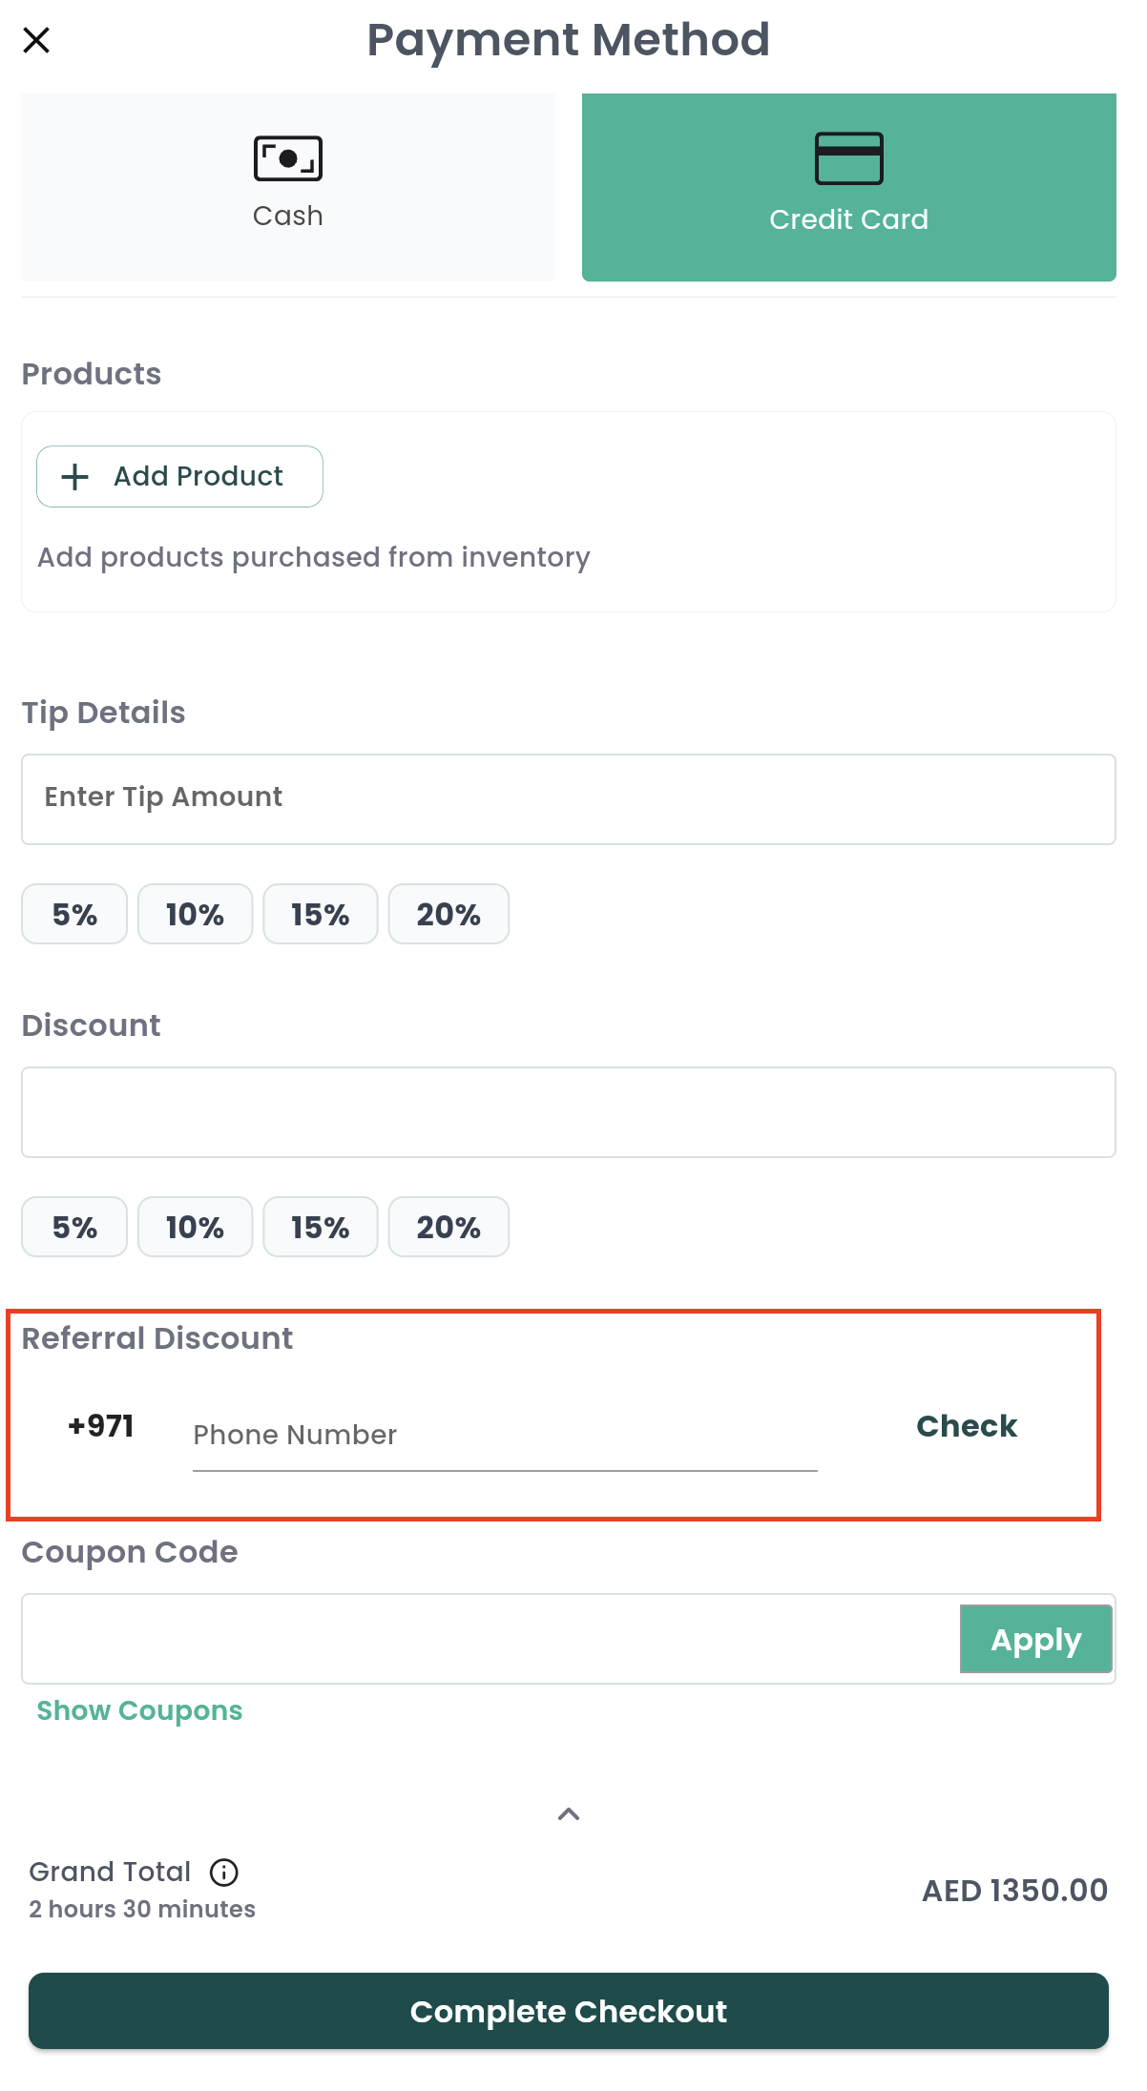Enable Credit Card as payment method

[x=848, y=186]
